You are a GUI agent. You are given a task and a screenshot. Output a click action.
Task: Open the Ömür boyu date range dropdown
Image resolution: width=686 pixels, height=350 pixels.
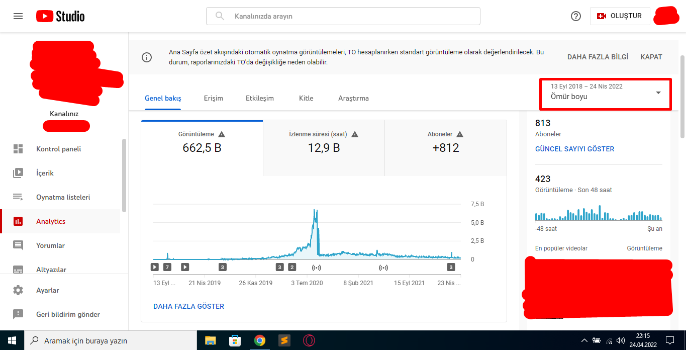[606, 94]
